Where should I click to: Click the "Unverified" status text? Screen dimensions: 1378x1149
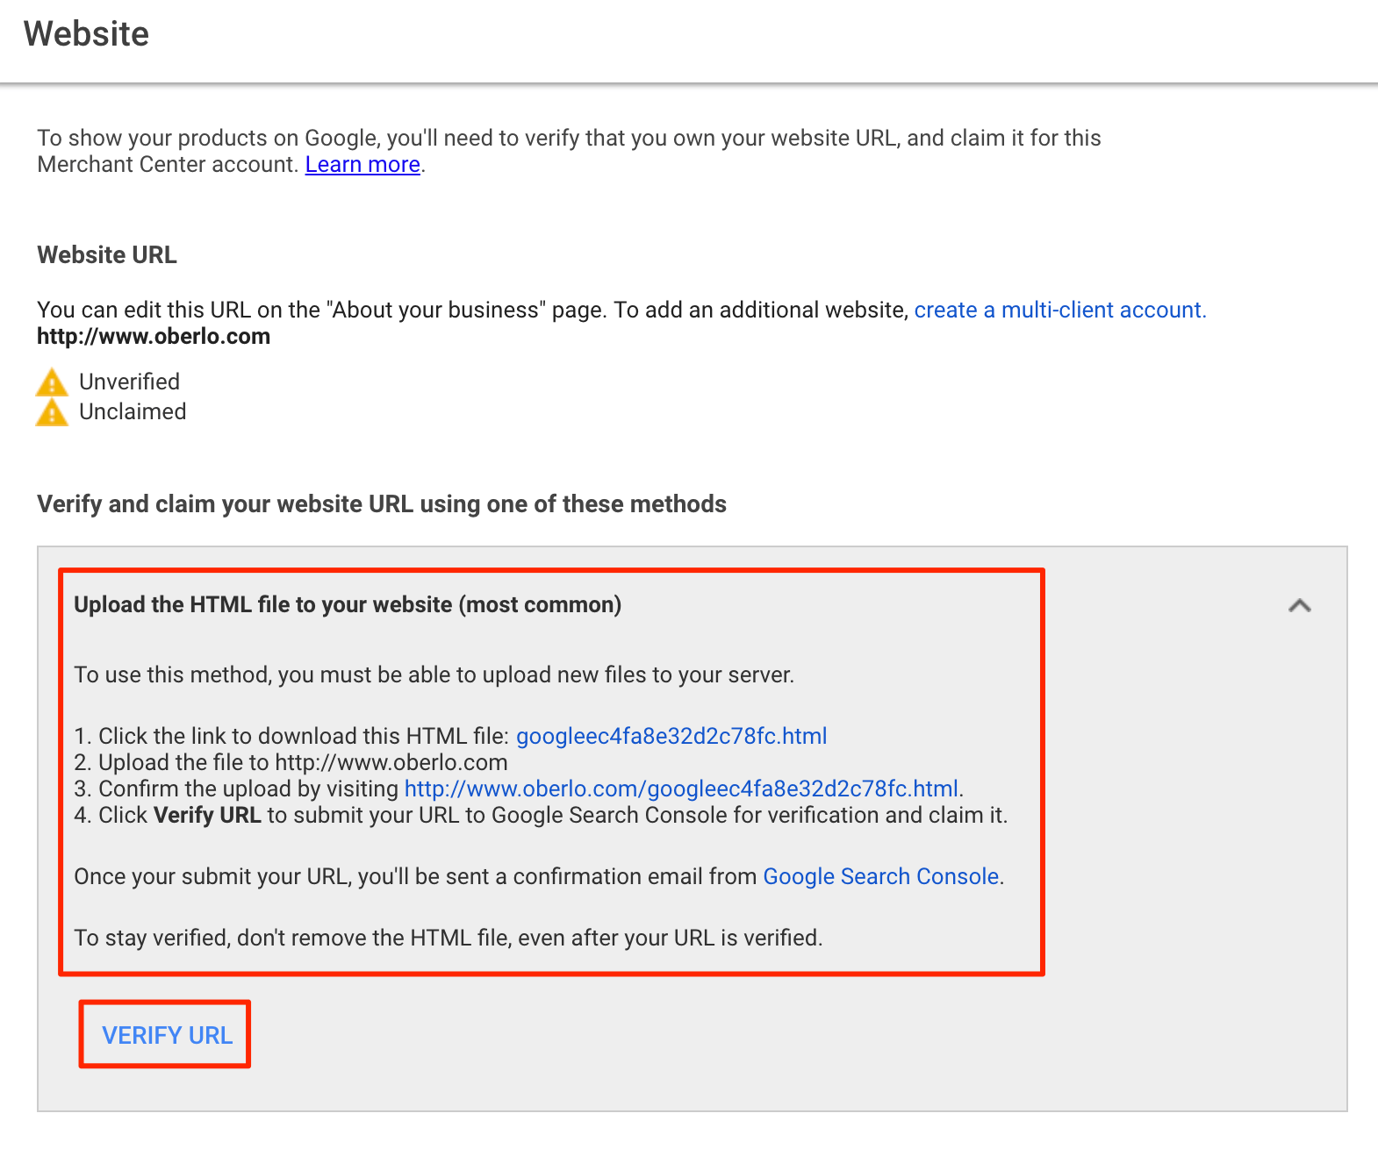tap(130, 382)
